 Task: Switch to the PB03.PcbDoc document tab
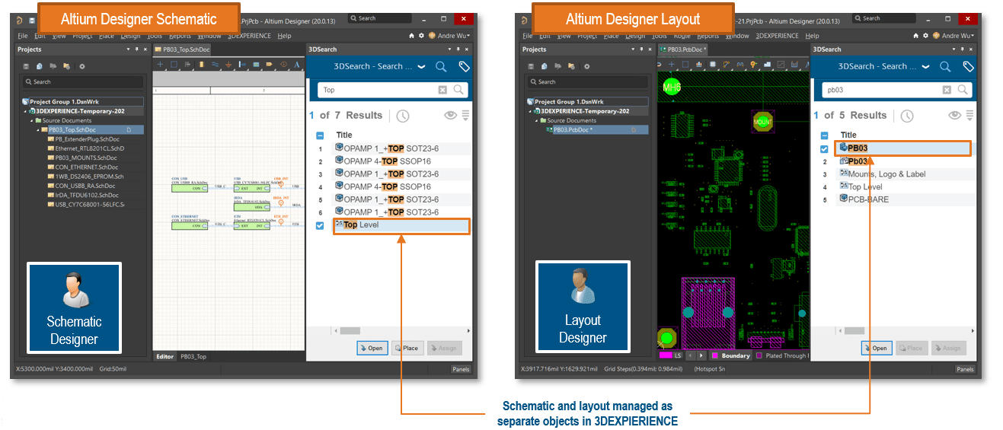point(683,49)
